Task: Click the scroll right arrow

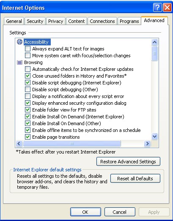Action: click(148, 144)
